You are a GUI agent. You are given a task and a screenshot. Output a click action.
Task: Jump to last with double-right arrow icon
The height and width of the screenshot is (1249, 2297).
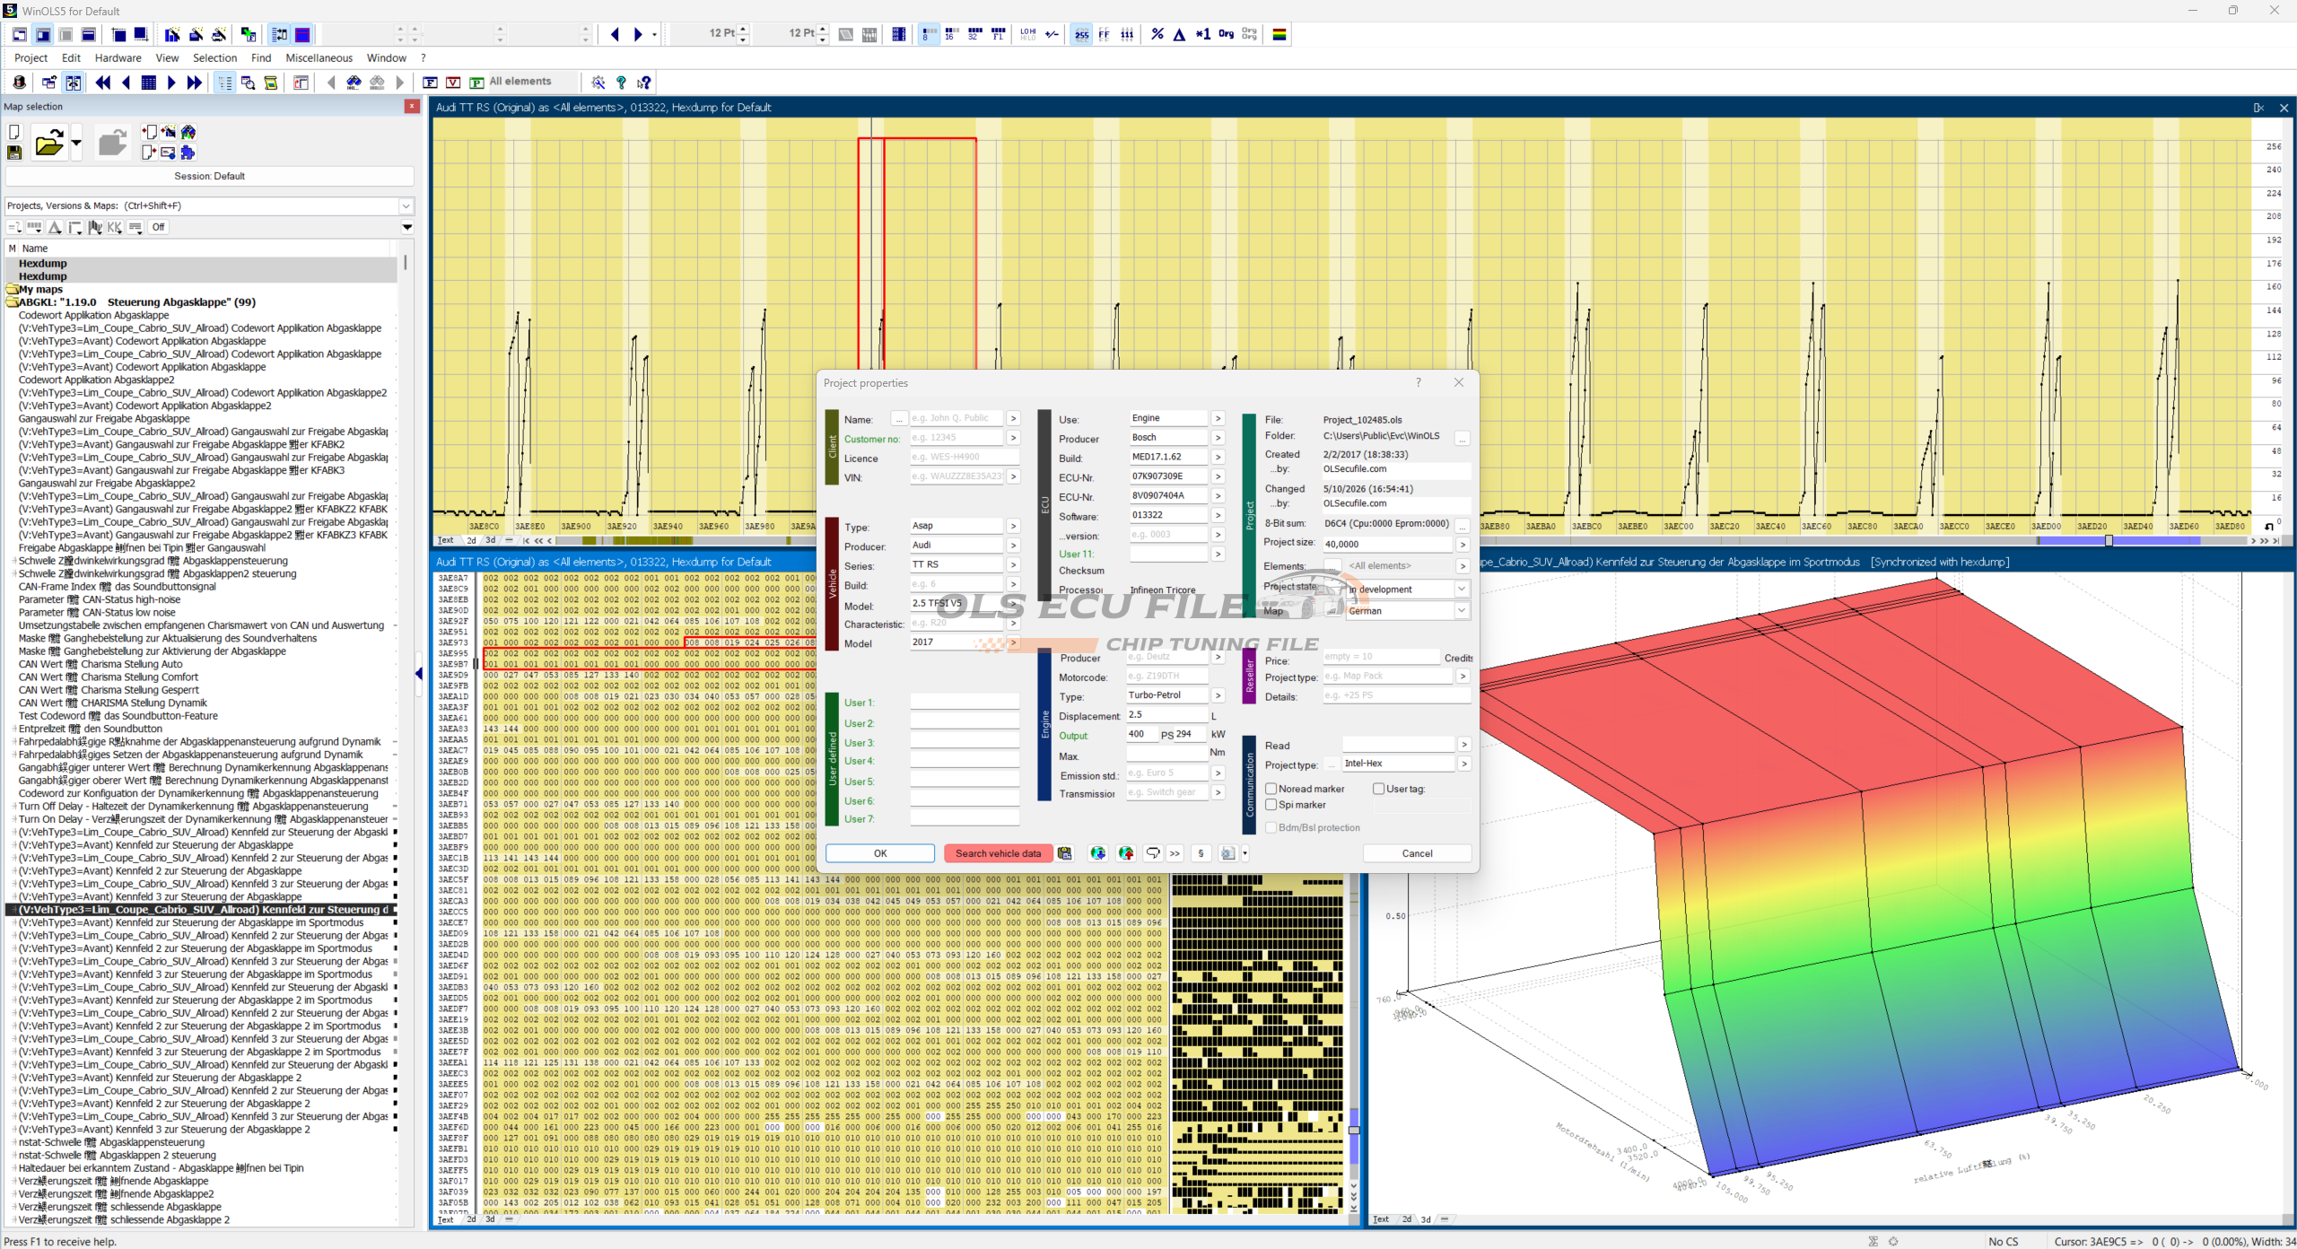[x=195, y=83]
